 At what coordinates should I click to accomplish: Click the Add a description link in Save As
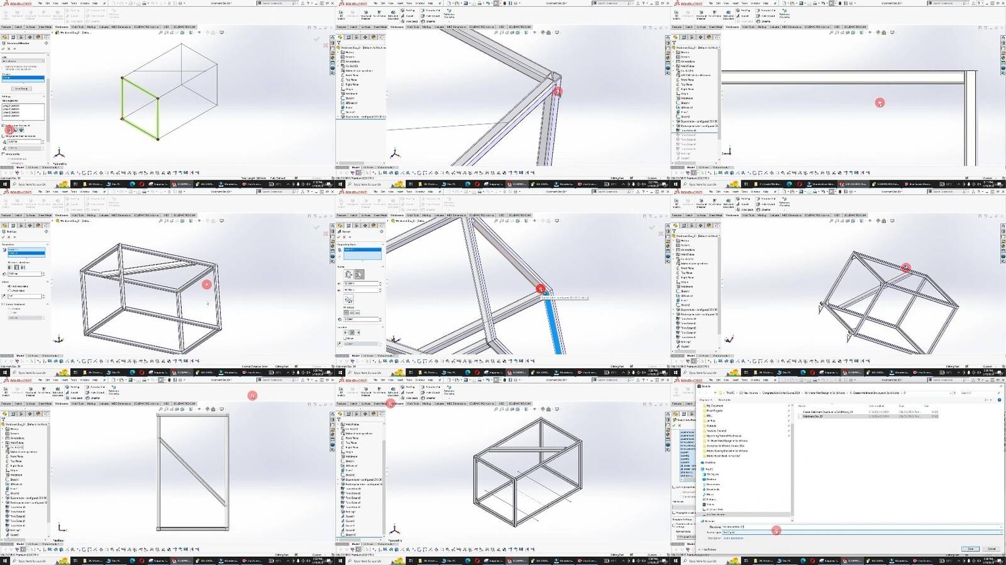coord(733,538)
